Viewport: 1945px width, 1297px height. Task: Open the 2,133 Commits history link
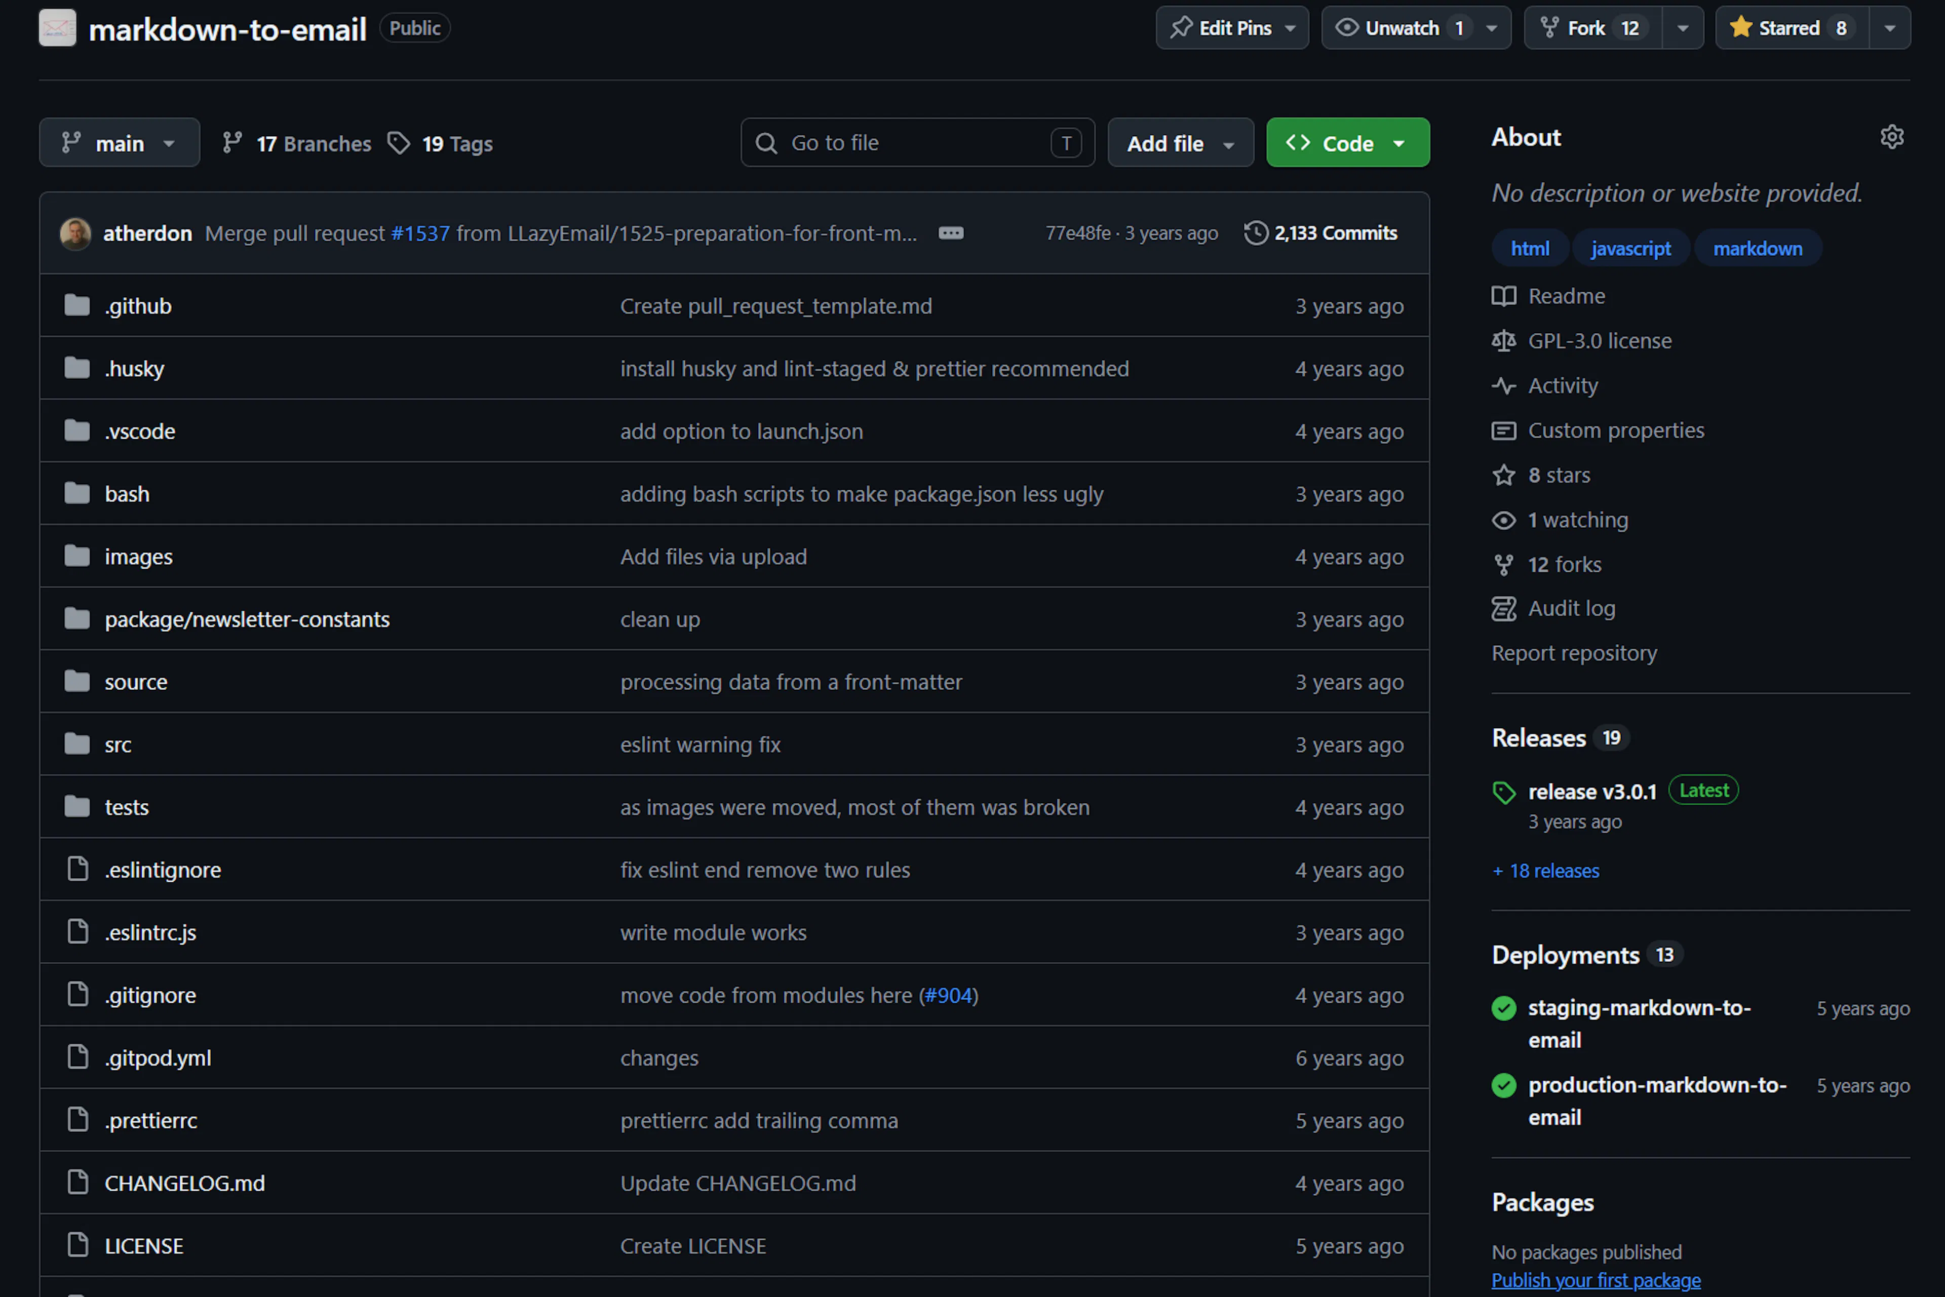pos(1321,233)
